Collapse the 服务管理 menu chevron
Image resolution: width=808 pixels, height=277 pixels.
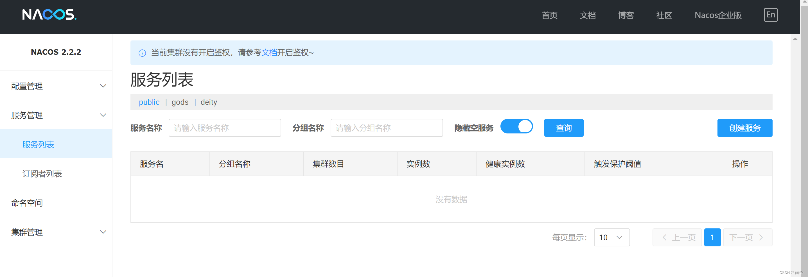pos(103,115)
